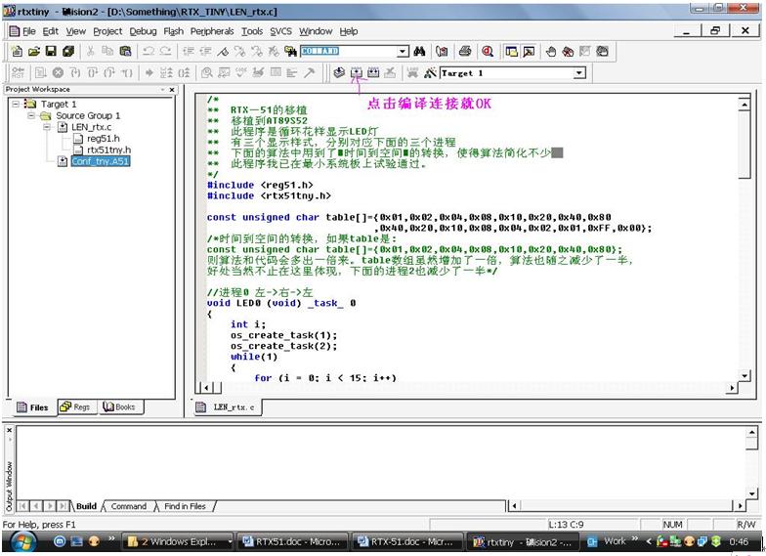
Task: Switch to the Regs workspace tab
Action: click(x=75, y=406)
